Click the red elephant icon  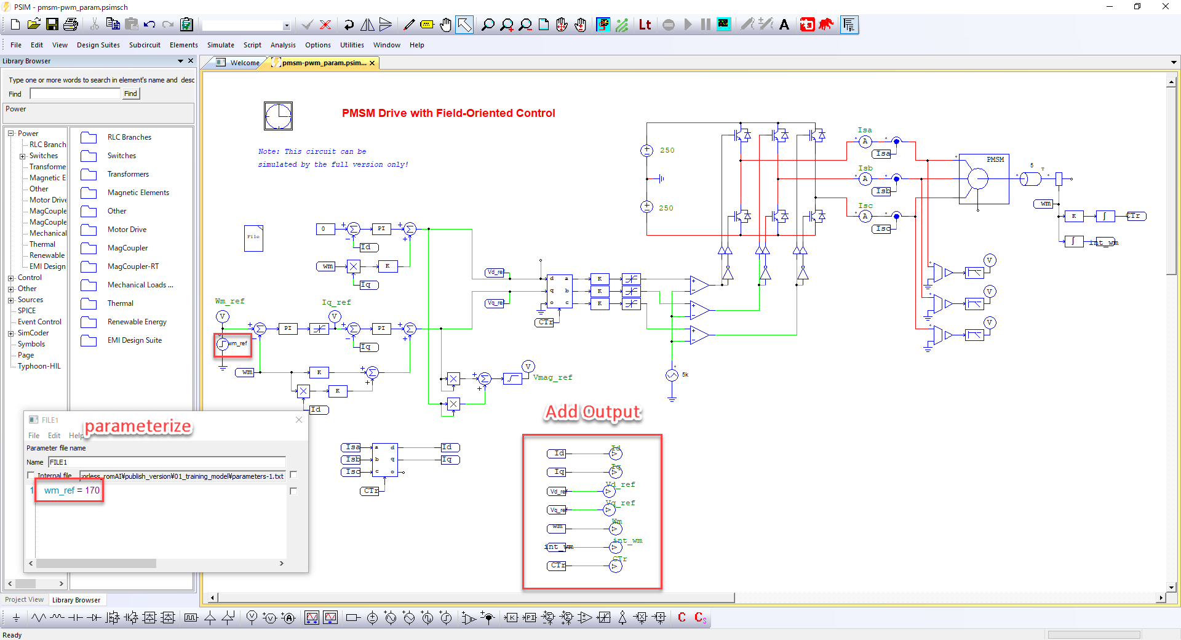(x=826, y=25)
